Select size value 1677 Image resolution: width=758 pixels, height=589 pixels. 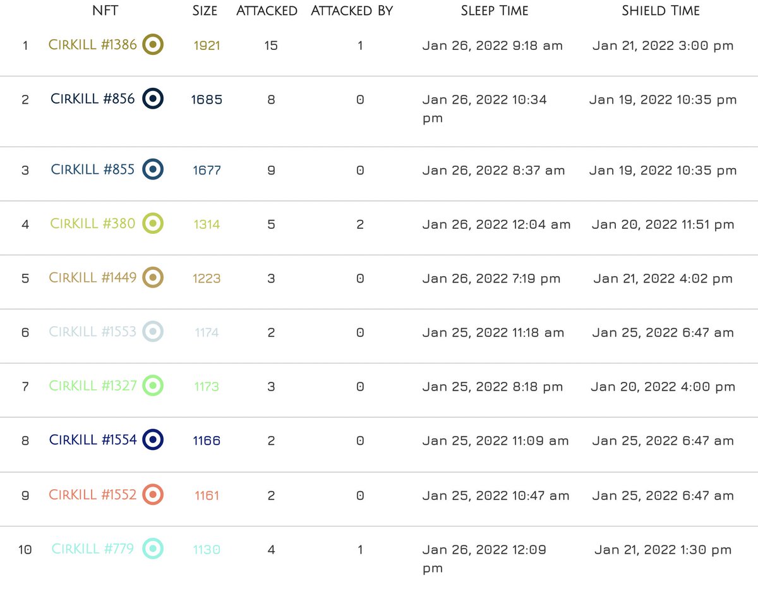coord(207,171)
